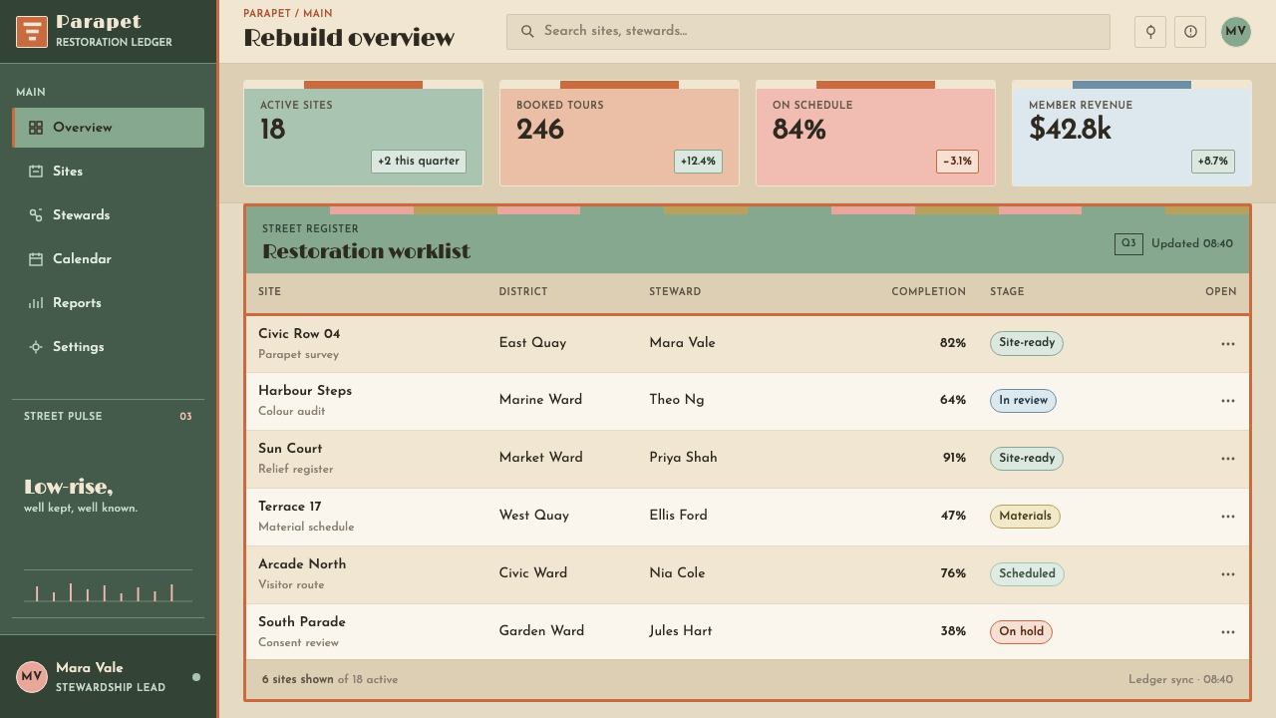The height and width of the screenshot is (718, 1276).
Task: Click in the Search sites, stewards field
Action: tap(808, 32)
